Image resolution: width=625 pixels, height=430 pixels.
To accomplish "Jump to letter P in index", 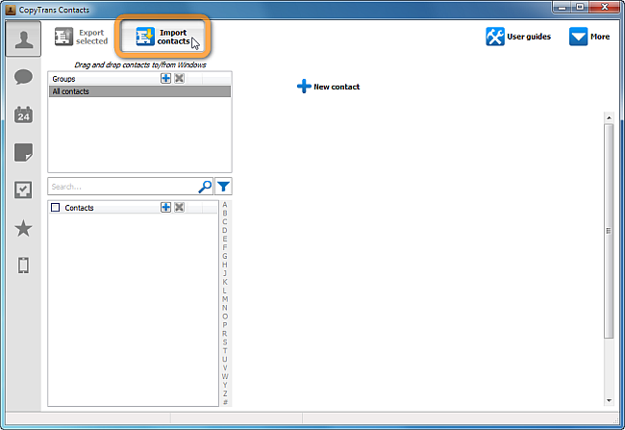I will (x=225, y=325).
